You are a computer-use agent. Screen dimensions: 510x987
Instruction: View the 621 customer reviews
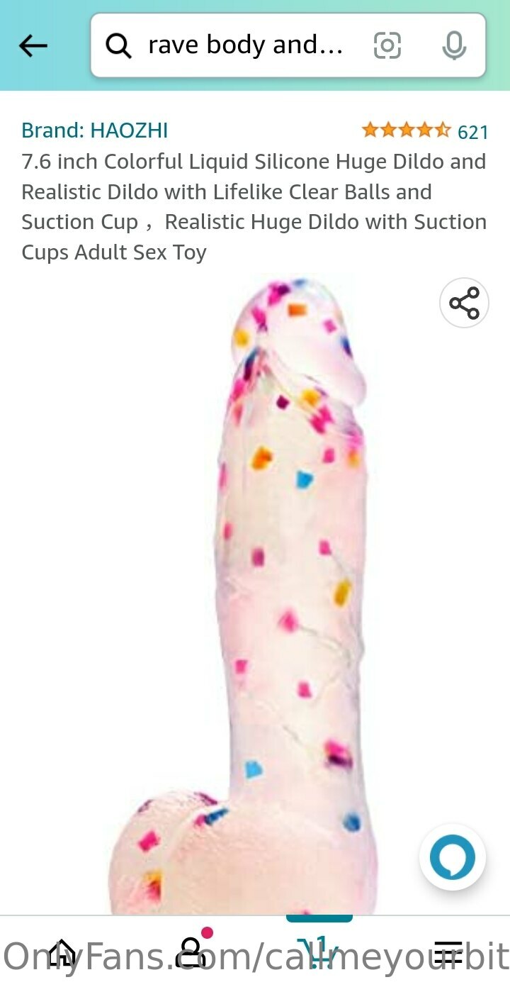point(473,132)
